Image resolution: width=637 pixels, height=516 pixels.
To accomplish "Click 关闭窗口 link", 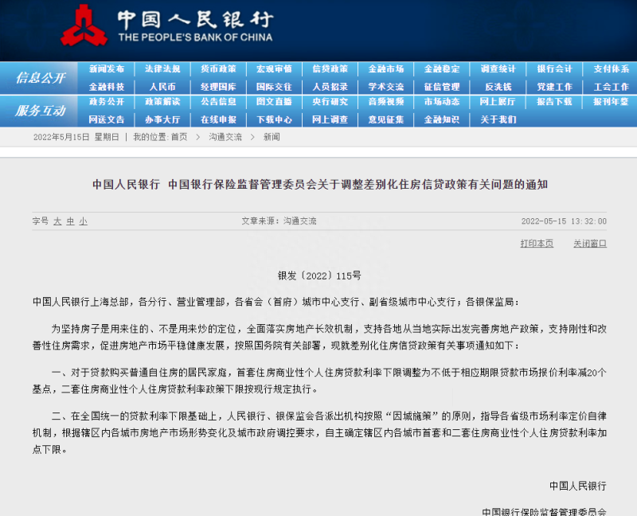I will click(590, 244).
